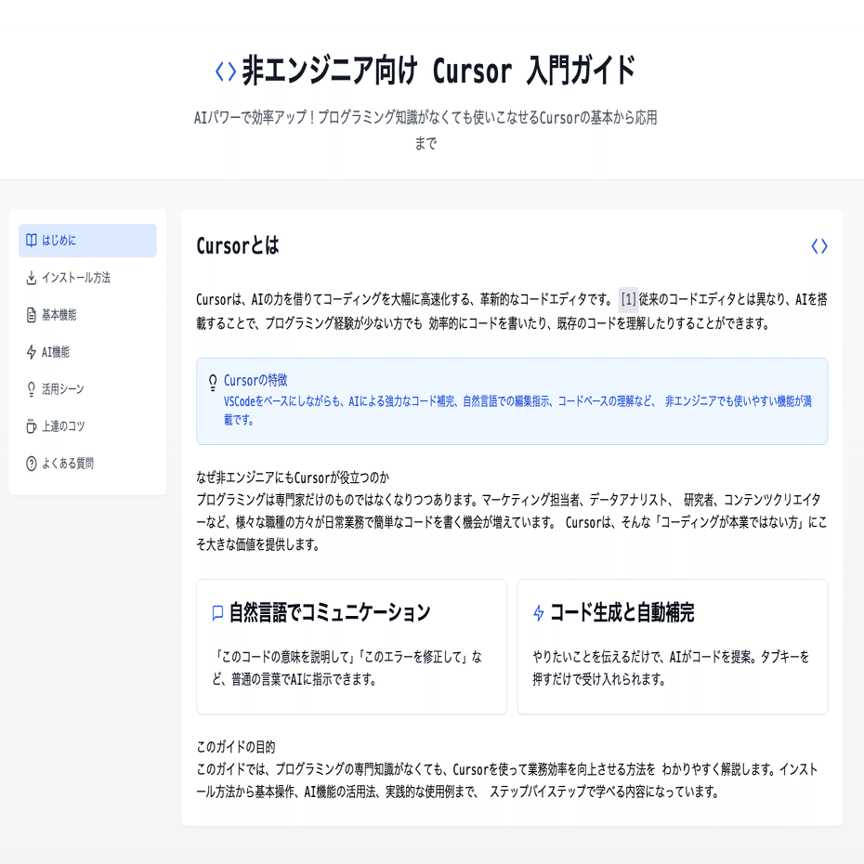Select the book icon beside はじめに

[31, 240]
